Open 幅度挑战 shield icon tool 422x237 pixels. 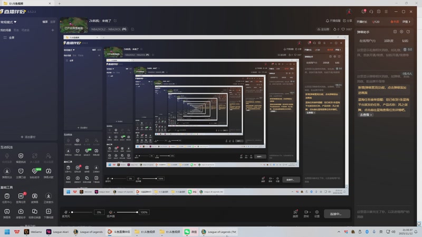click(x=21, y=157)
